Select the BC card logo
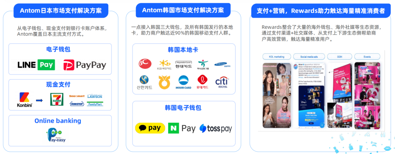395x154 pixels. (145, 64)
